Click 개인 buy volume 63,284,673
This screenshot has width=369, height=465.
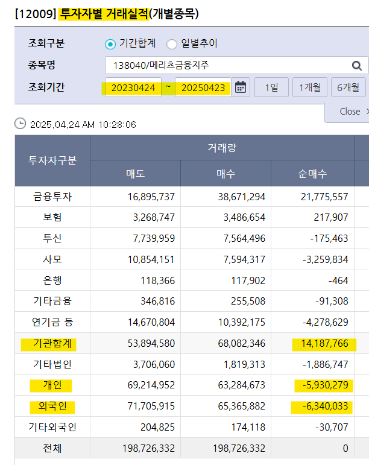242,385
